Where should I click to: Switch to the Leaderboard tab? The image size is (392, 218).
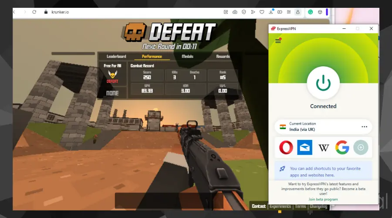tap(116, 56)
